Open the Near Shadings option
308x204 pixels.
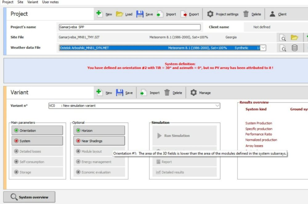coord(99,141)
